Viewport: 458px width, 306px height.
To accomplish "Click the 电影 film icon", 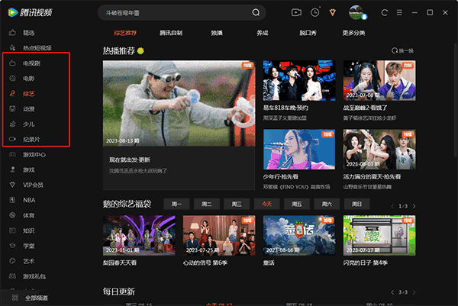I will [x=12, y=79].
